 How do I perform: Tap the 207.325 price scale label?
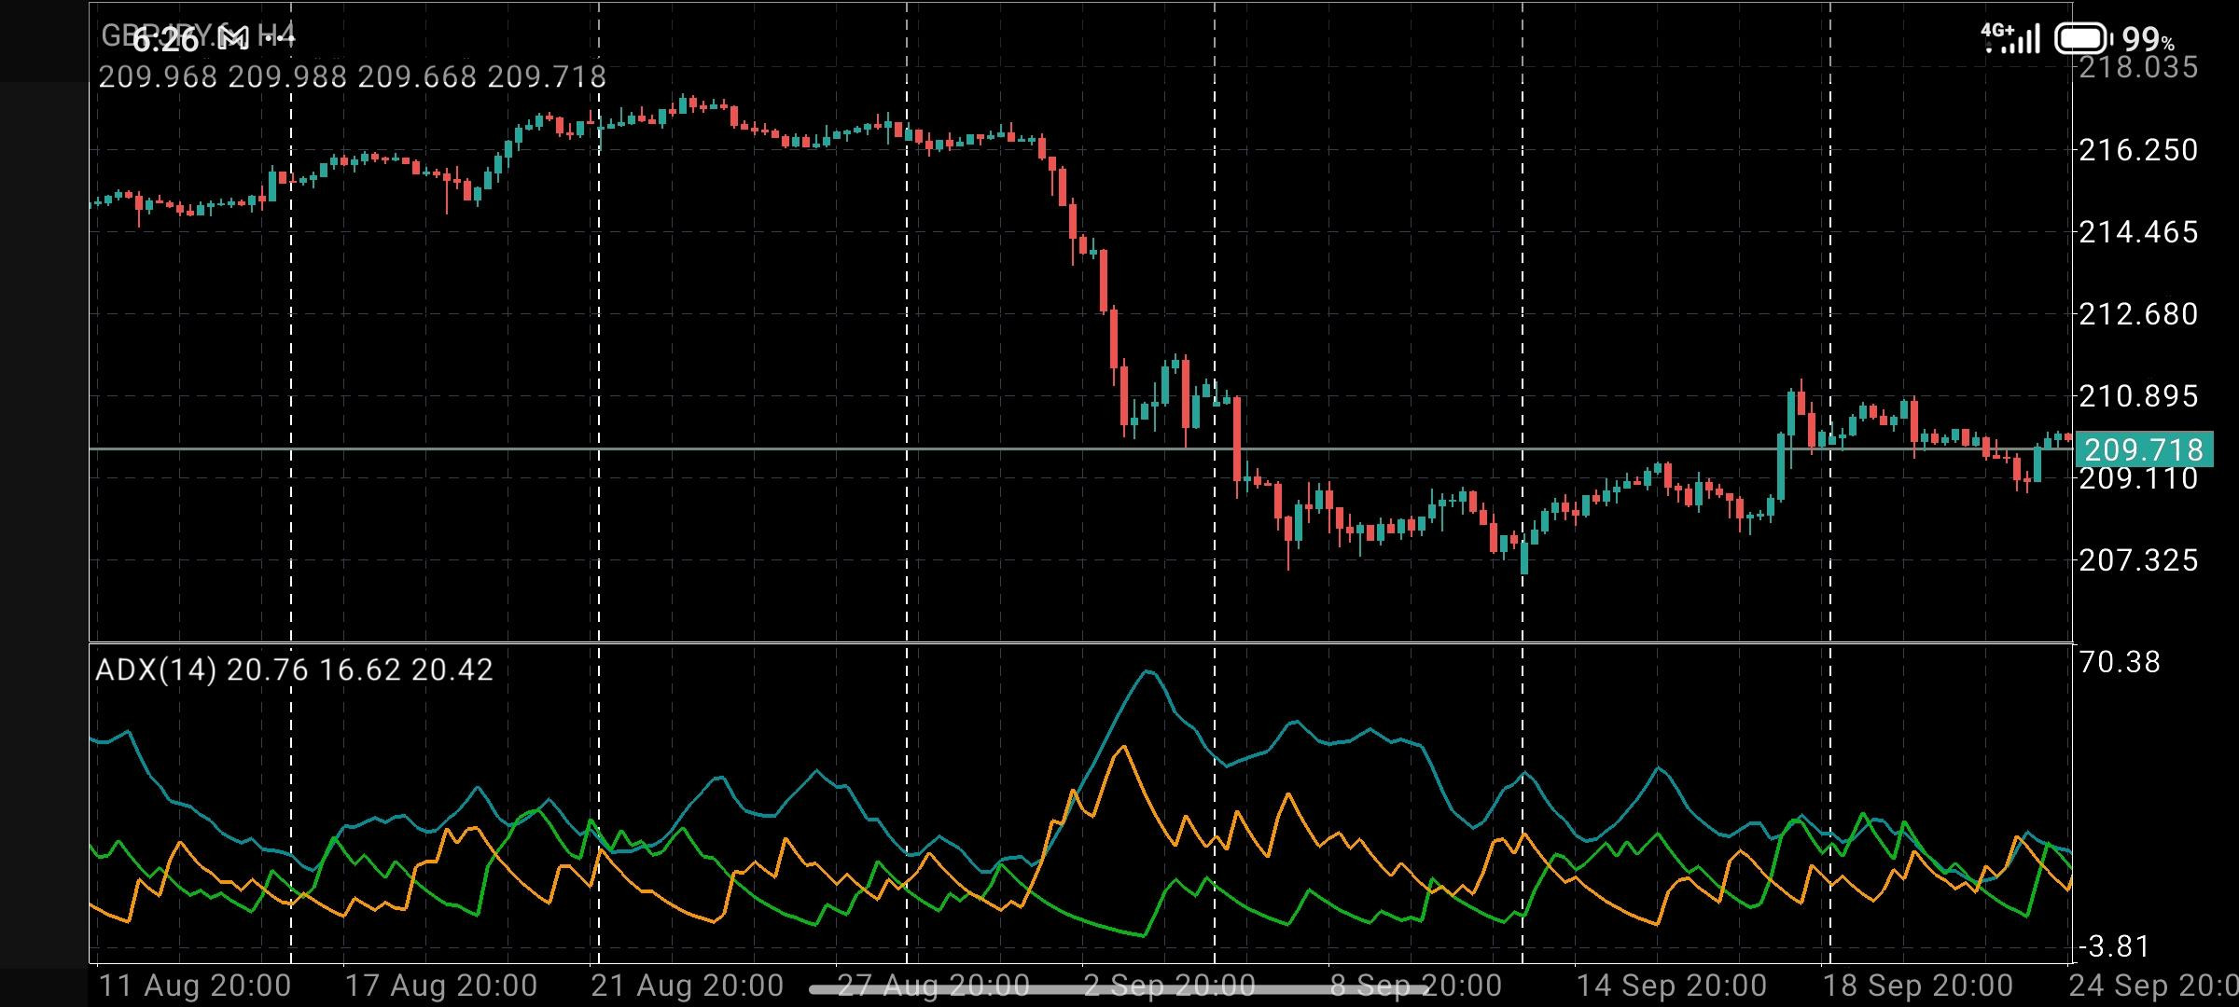tap(2138, 560)
